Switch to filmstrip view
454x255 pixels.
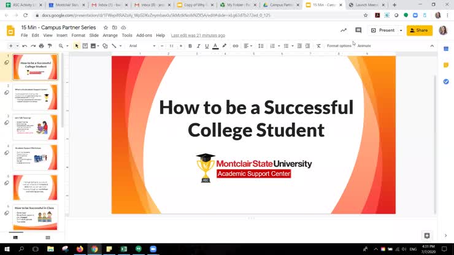point(15,238)
